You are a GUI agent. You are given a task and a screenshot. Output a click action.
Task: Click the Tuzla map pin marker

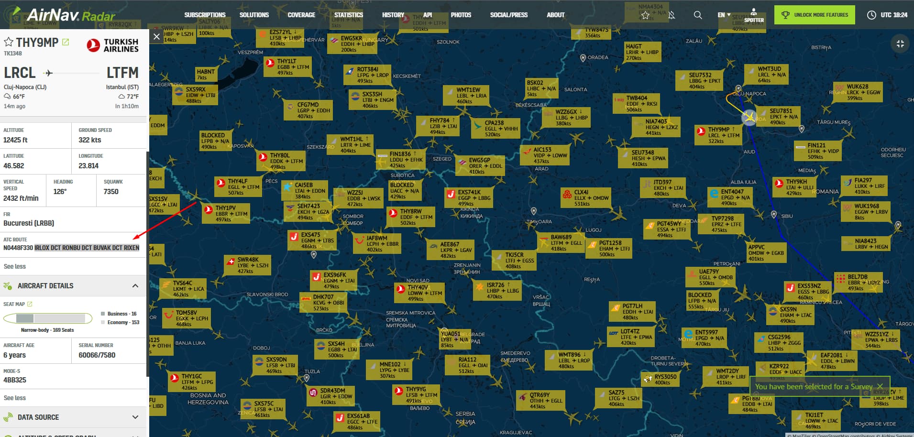coord(307,378)
